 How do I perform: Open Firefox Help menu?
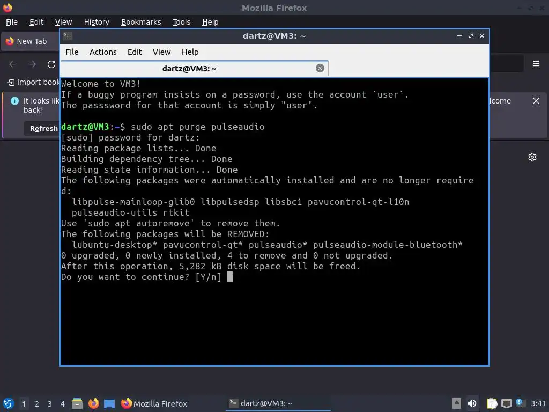[x=210, y=22]
